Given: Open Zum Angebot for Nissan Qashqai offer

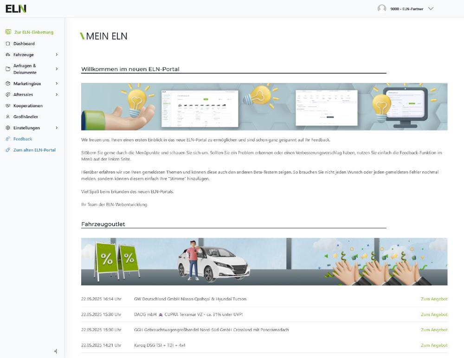Looking at the screenshot, I should (434, 299).
